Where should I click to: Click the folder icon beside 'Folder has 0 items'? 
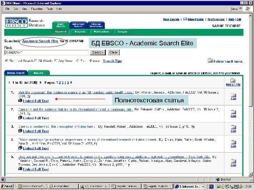pyautogui.click(x=210, y=61)
